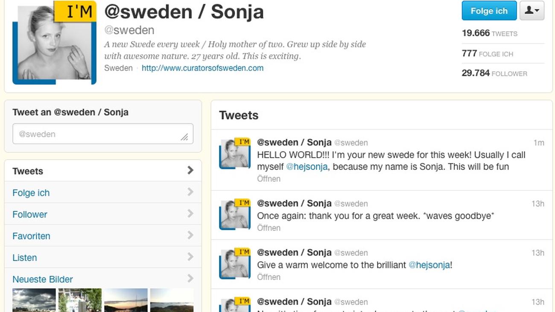This screenshot has width=555, height=312.
Task: Open the sunset lake photo thumbnail
Action: point(126,300)
